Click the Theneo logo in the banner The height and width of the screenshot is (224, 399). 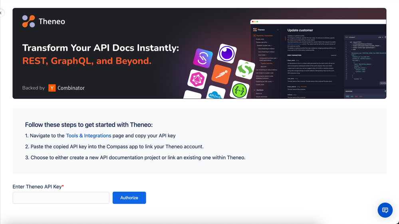[x=44, y=22]
